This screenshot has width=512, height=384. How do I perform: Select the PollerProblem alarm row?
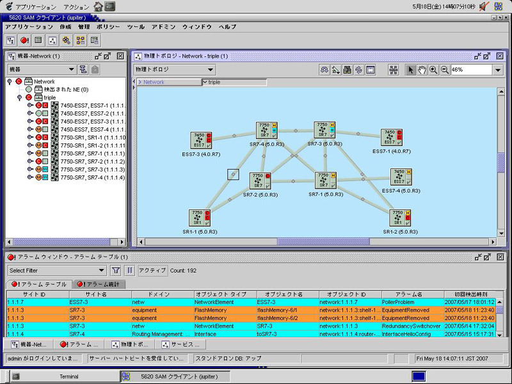coord(251,302)
